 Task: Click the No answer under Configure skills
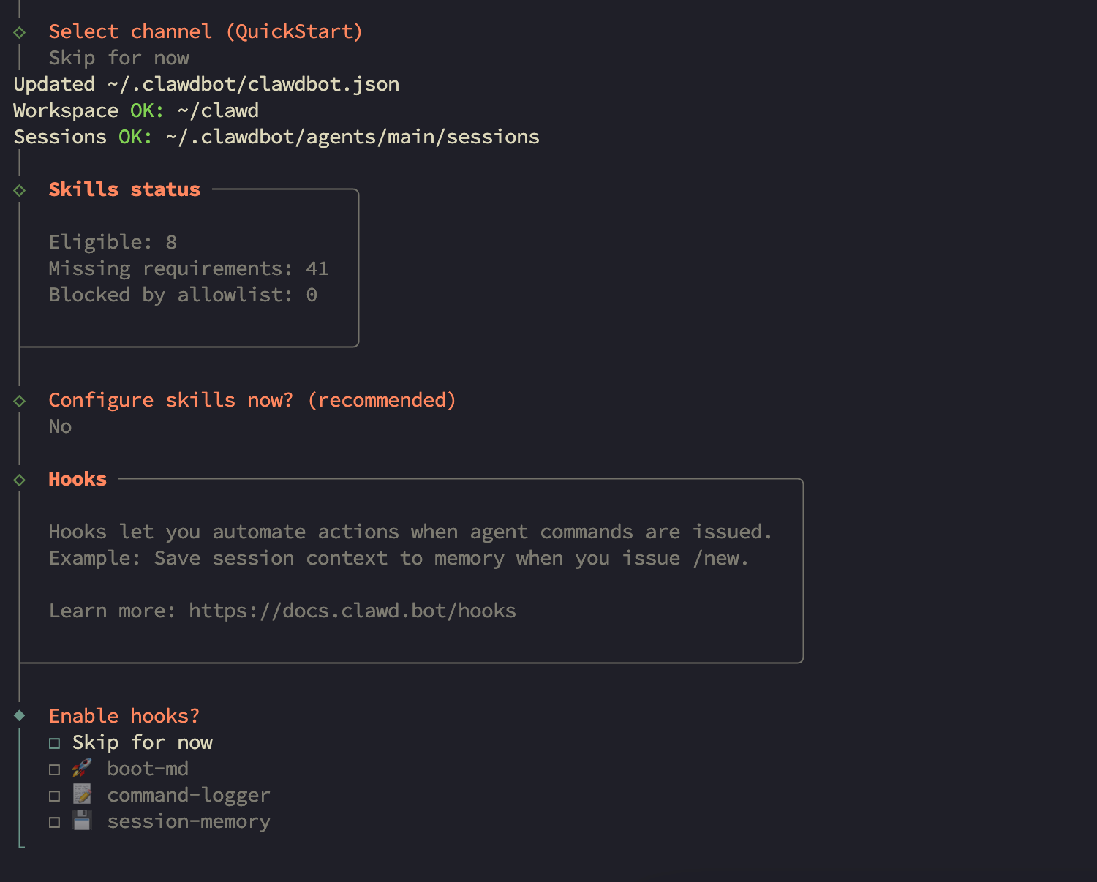click(60, 426)
